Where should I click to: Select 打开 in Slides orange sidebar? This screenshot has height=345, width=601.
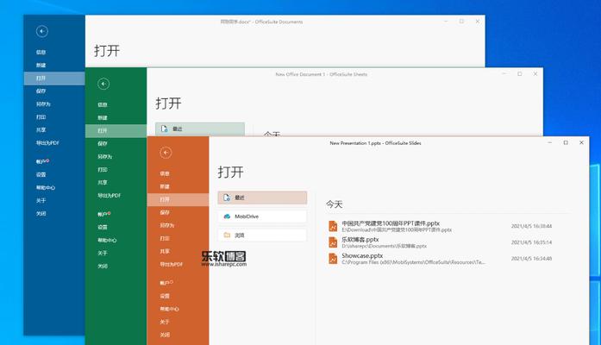pyautogui.click(x=178, y=199)
